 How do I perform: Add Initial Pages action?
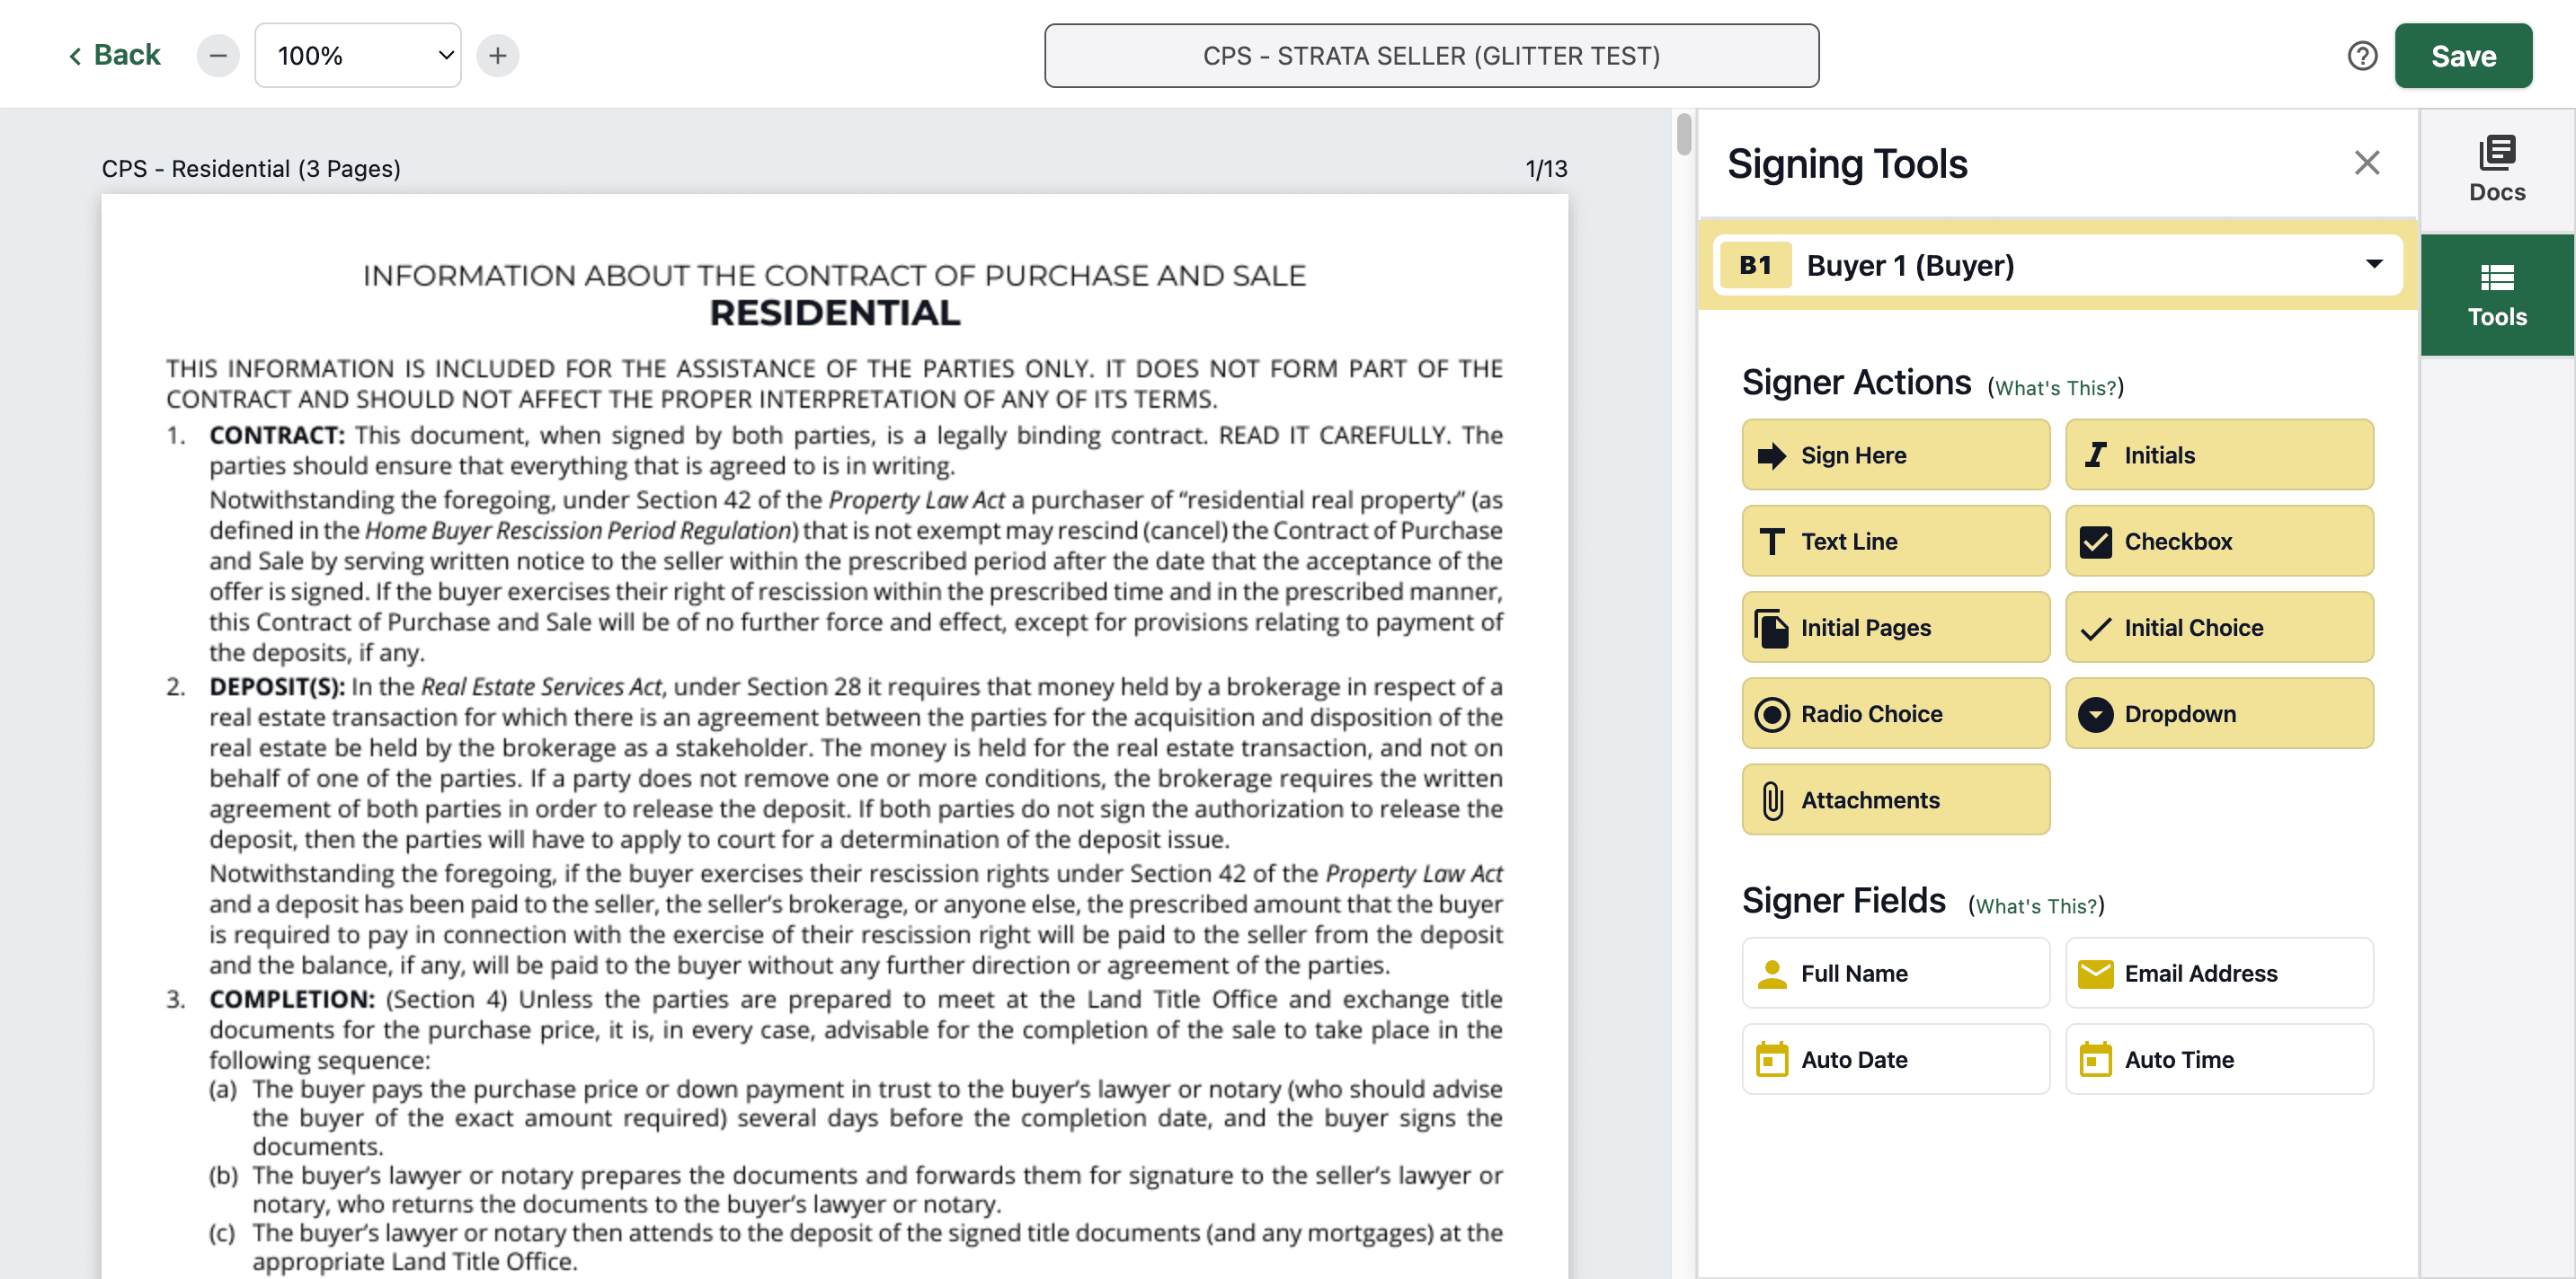pos(1895,628)
